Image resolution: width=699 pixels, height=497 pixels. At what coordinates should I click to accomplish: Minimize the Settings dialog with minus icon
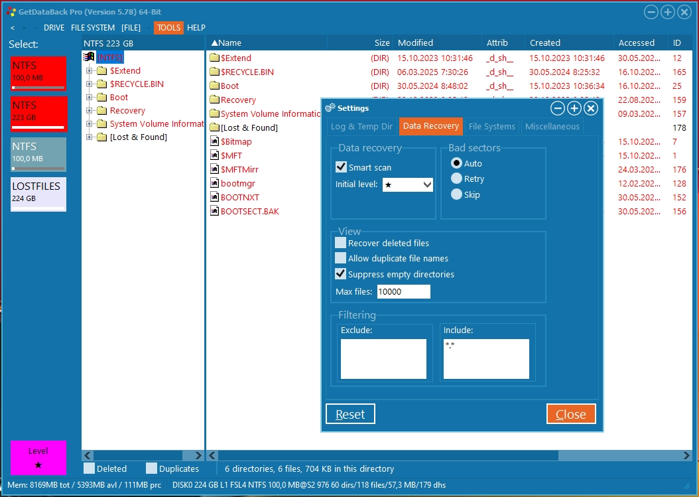(x=558, y=108)
